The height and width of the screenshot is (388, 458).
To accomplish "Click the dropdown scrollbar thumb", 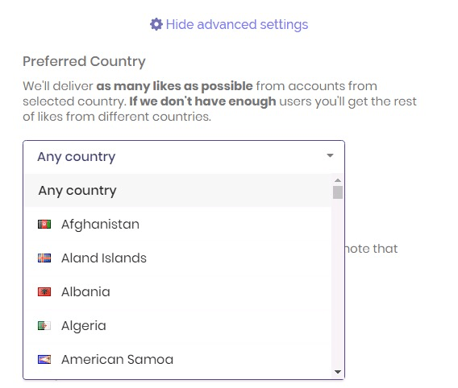I will tap(338, 192).
